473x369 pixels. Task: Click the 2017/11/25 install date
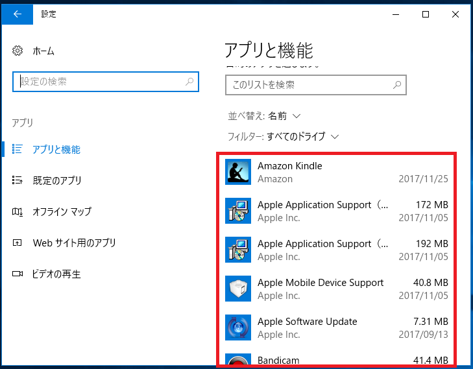[423, 179]
